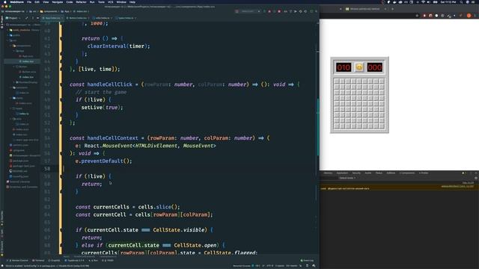This screenshot has width=479, height=269.
Task: Open the TypeScript 3.7.4 tool window
Action: point(75,261)
